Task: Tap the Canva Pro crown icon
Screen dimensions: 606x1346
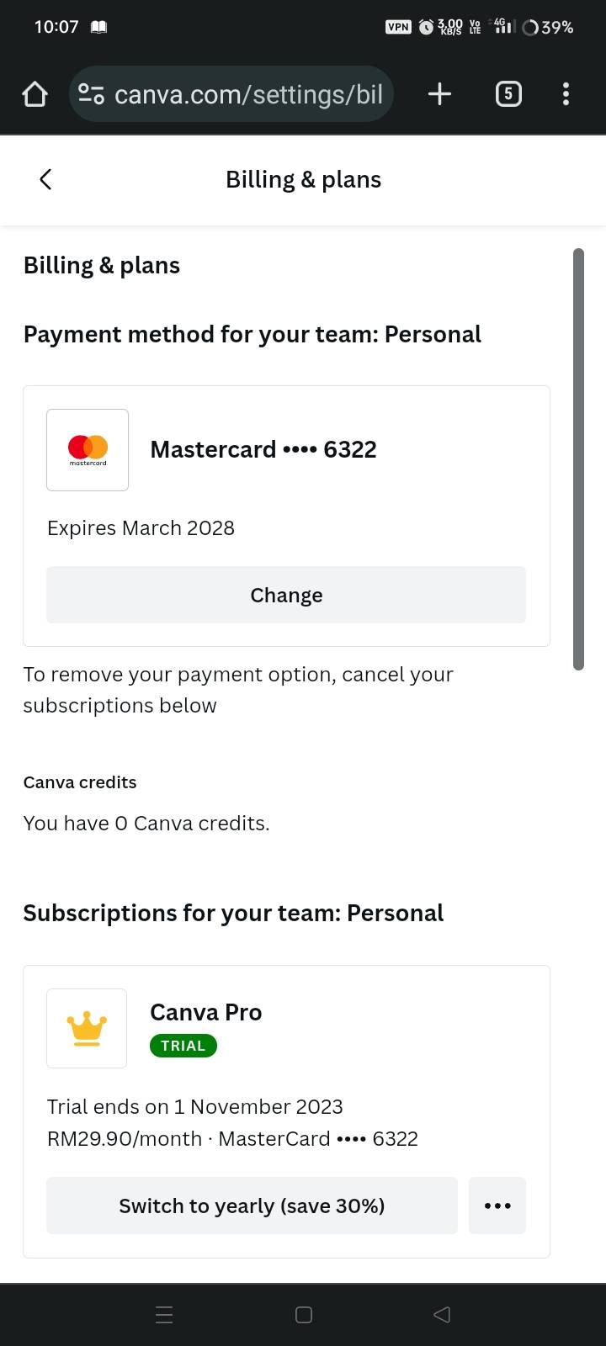Action: click(x=87, y=1028)
